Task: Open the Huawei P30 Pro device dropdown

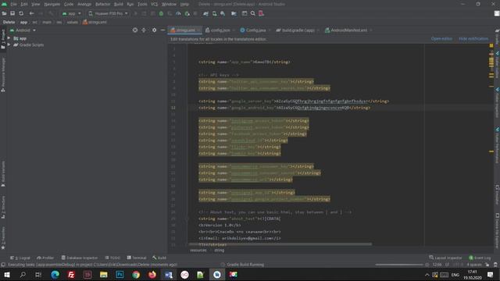Action: pos(109,13)
